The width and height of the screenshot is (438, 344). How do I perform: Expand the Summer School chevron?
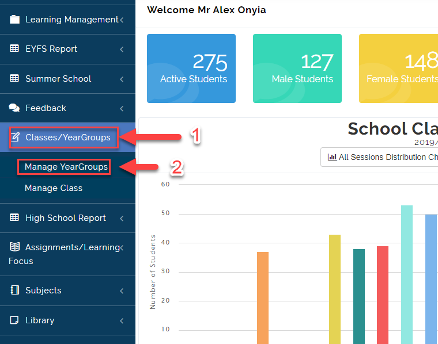[122, 79]
